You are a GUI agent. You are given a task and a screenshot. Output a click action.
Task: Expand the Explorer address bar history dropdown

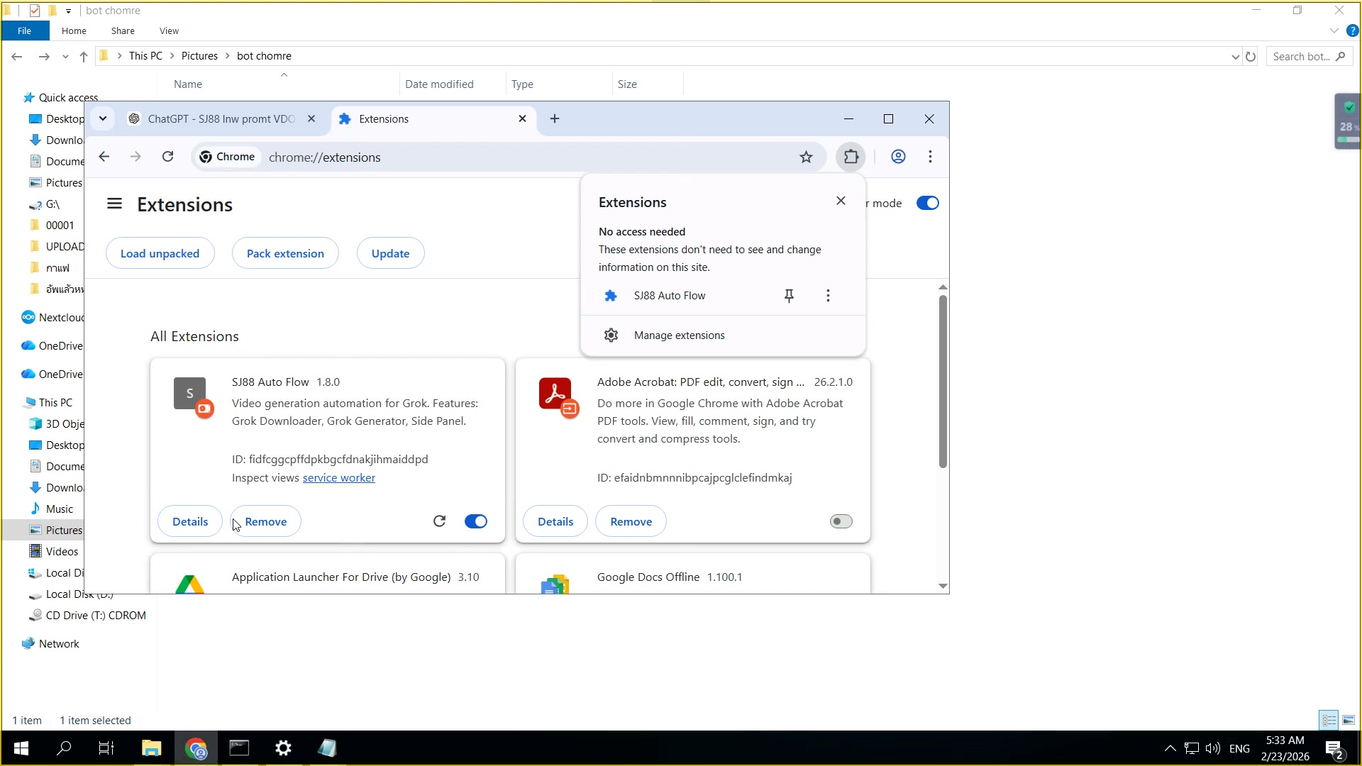click(x=1235, y=57)
